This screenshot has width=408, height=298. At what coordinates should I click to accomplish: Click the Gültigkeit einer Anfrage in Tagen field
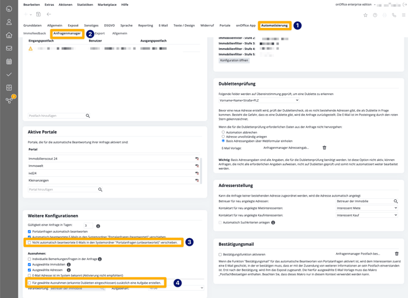tap(88, 226)
